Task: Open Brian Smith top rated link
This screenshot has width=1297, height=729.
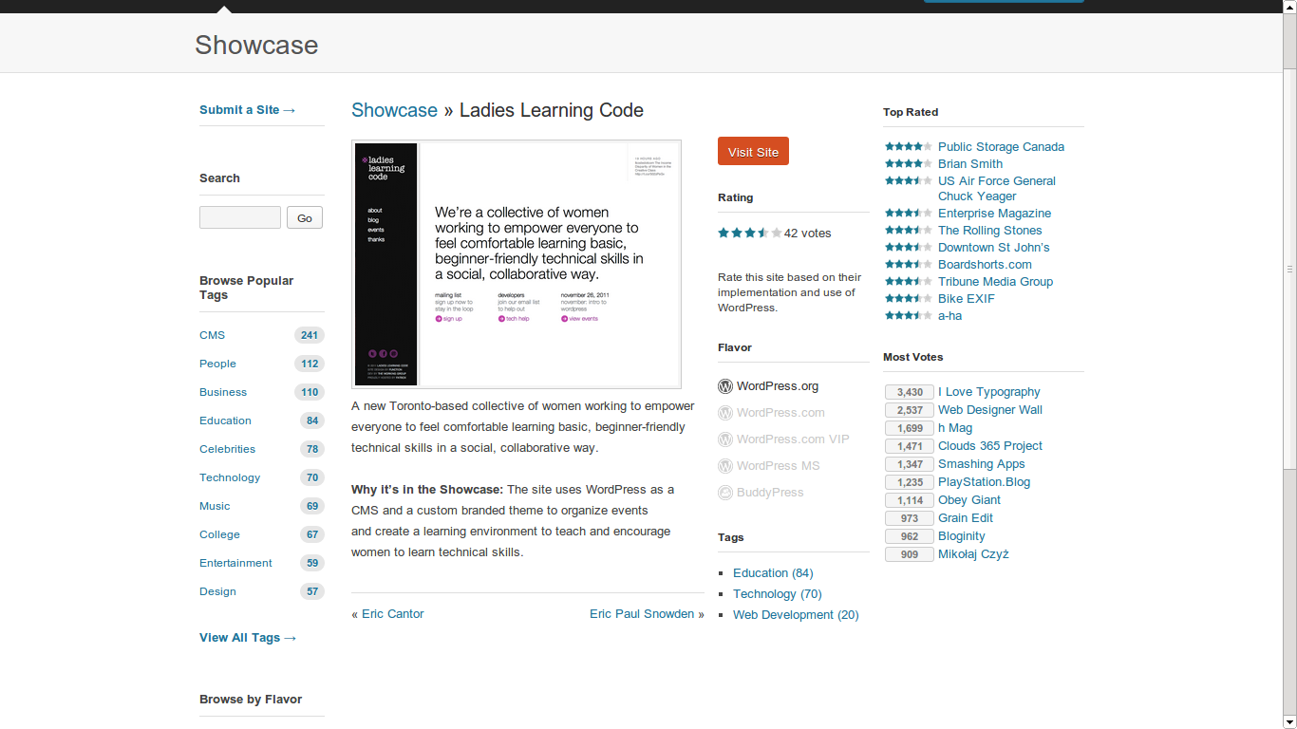Action: tap(970, 164)
